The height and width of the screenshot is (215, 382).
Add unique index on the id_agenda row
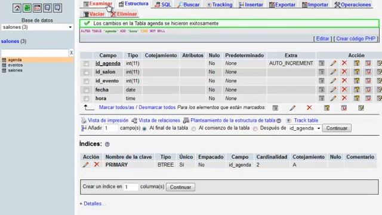tap(368, 63)
